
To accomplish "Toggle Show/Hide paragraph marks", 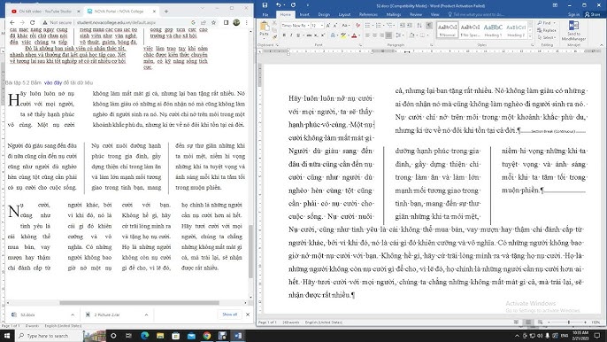I will [x=429, y=25].
